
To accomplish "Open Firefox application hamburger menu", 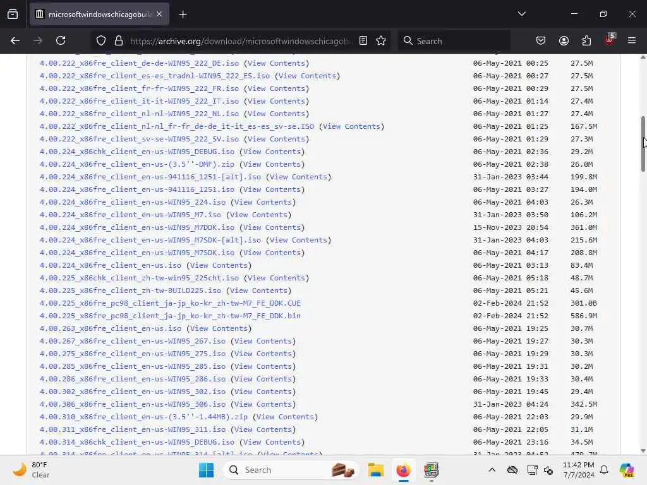I will pyautogui.click(x=632, y=41).
